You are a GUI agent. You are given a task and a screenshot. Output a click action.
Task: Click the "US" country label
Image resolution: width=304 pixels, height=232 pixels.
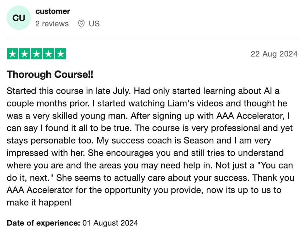(94, 24)
